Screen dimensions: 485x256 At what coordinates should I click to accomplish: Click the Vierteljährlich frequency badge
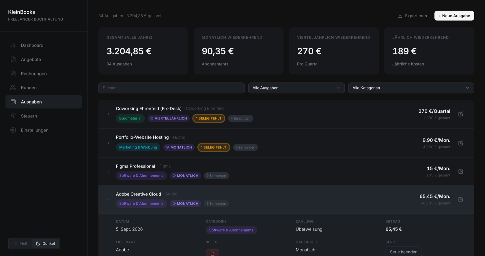[x=169, y=118]
